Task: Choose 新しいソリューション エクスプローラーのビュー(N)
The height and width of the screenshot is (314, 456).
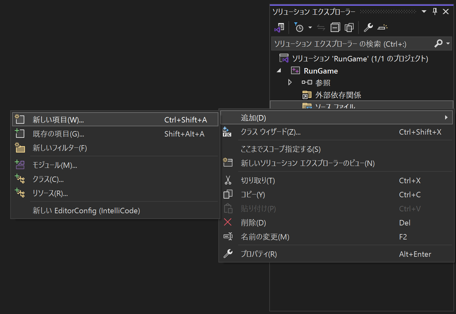Action: (336, 163)
